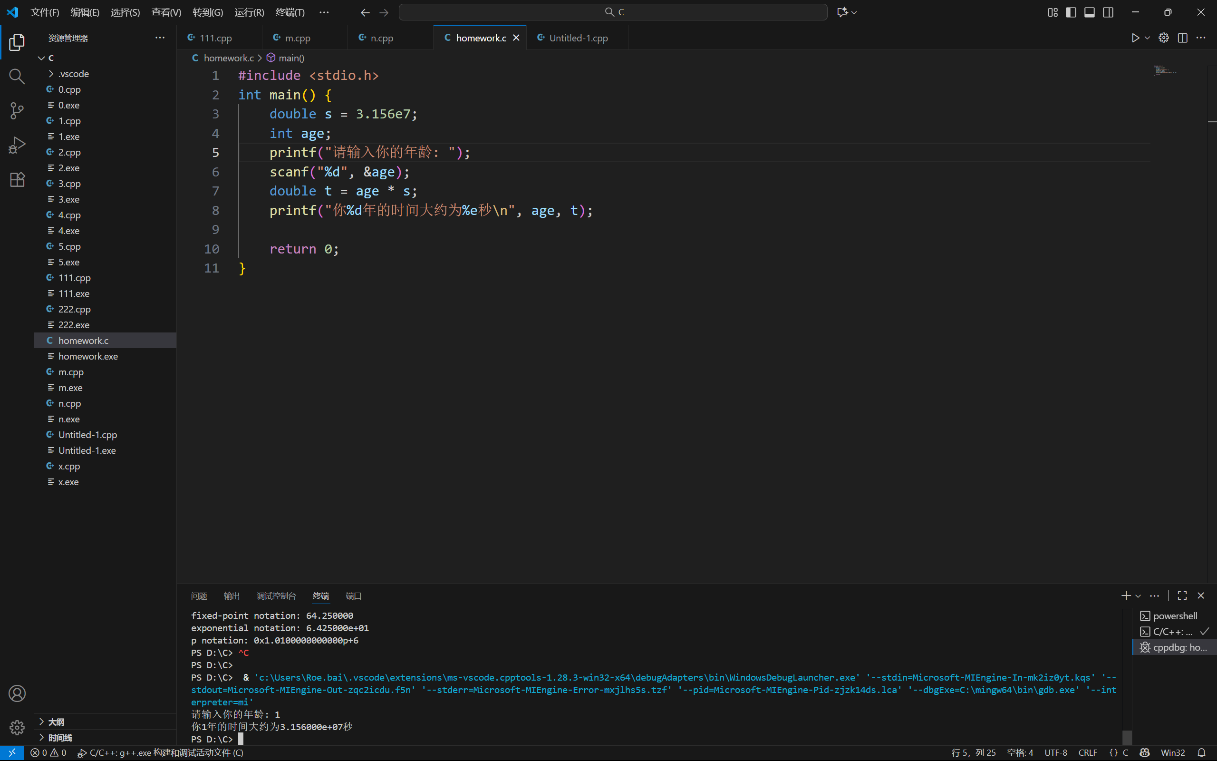Open the Extensions view

tap(17, 180)
